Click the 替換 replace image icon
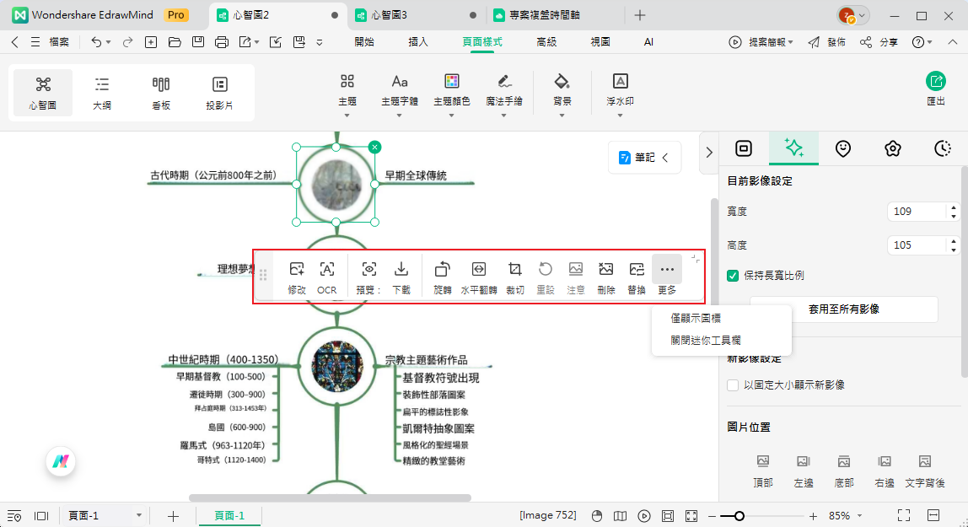Viewport: 968px width, 527px height. tap(636, 277)
